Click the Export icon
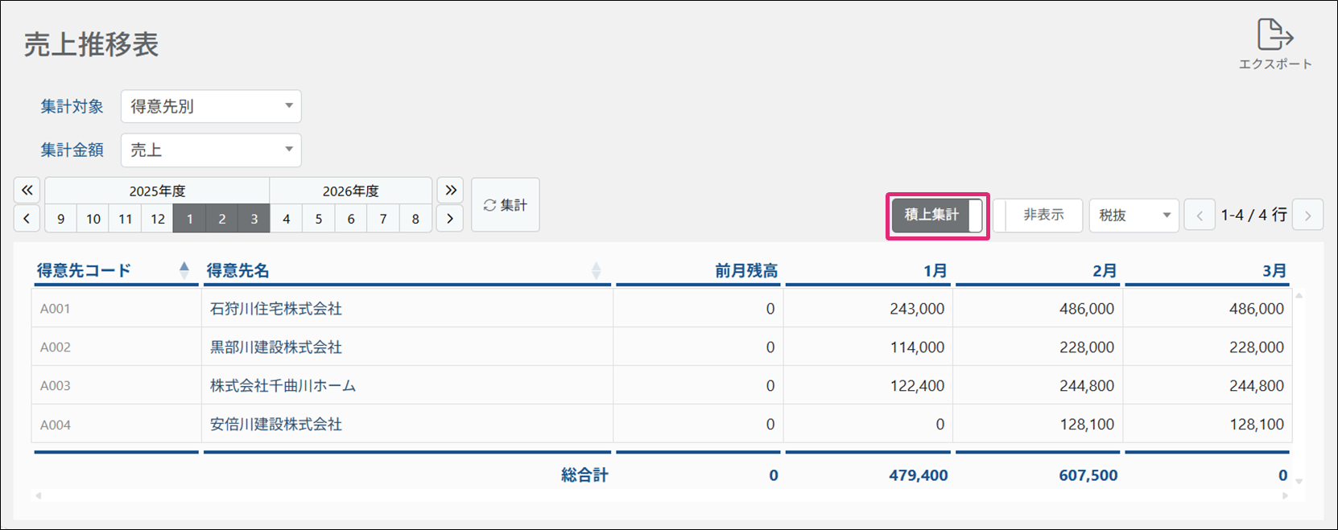Image resolution: width=1338 pixels, height=530 pixels. click(1275, 36)
